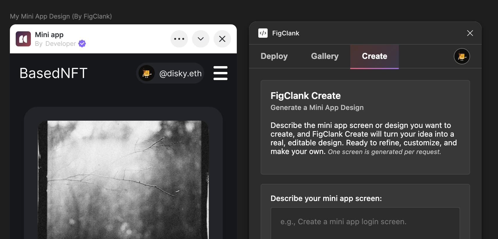
Task: Switch to the Deploy tab
Action: pyautogui.click(x=274, y=56)
